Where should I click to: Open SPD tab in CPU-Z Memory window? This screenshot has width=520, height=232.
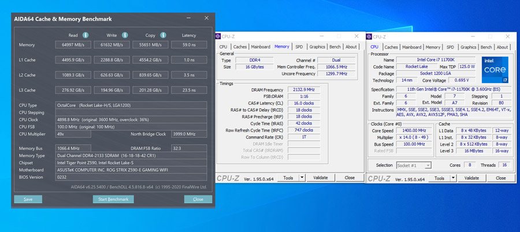click(299, 47)
